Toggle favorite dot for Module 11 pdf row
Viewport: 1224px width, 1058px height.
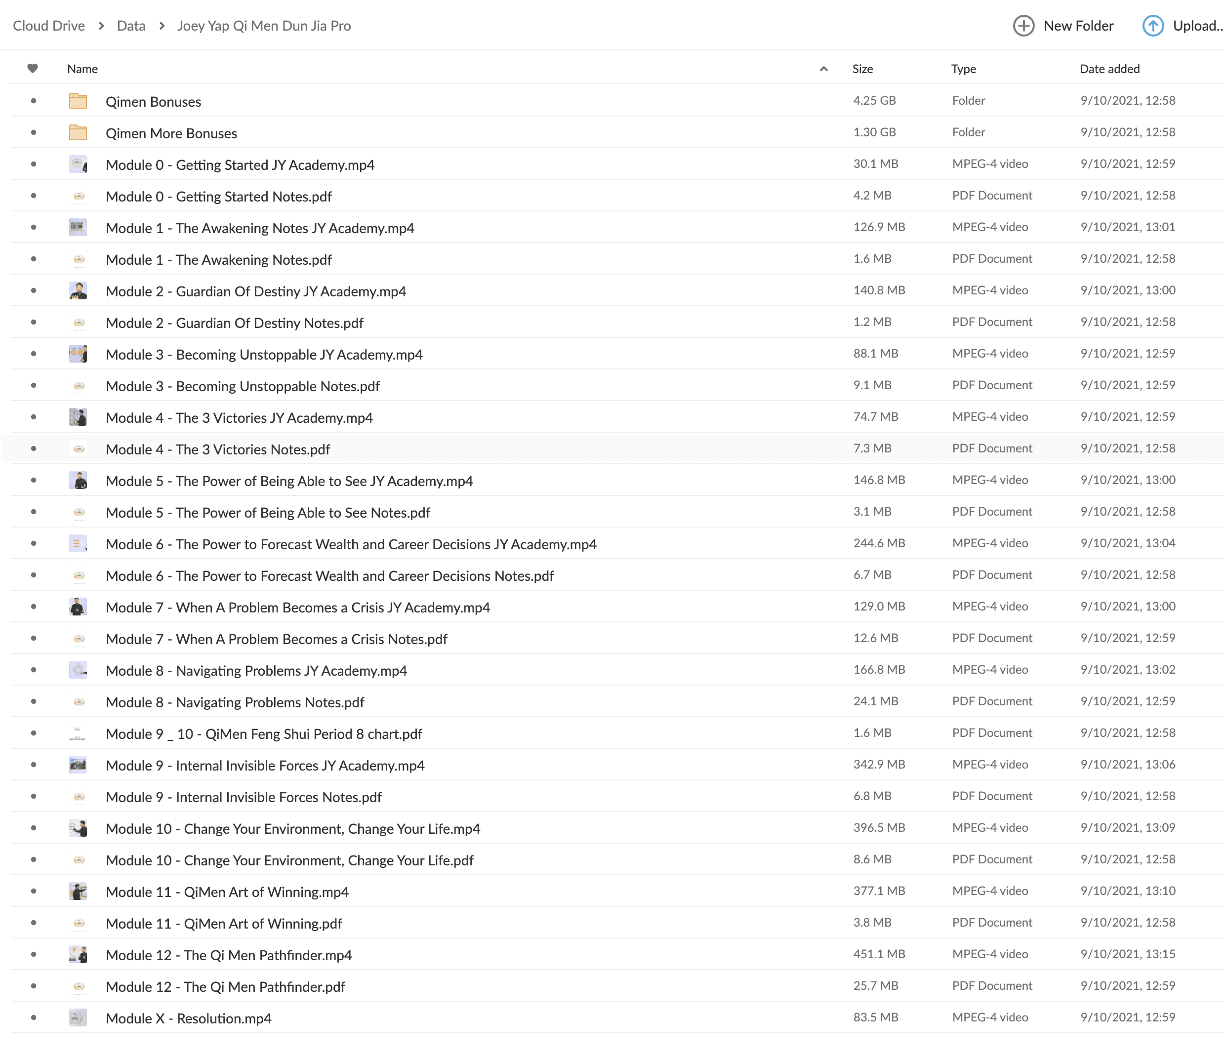pos(34,923)
